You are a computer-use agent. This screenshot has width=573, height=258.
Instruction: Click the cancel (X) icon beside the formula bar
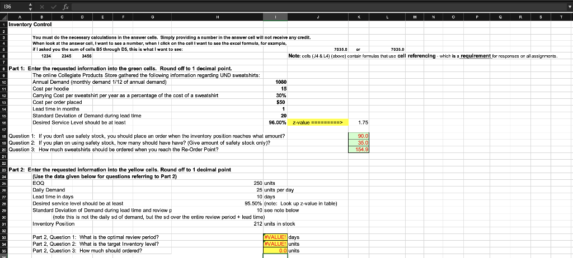click(41, 7)
